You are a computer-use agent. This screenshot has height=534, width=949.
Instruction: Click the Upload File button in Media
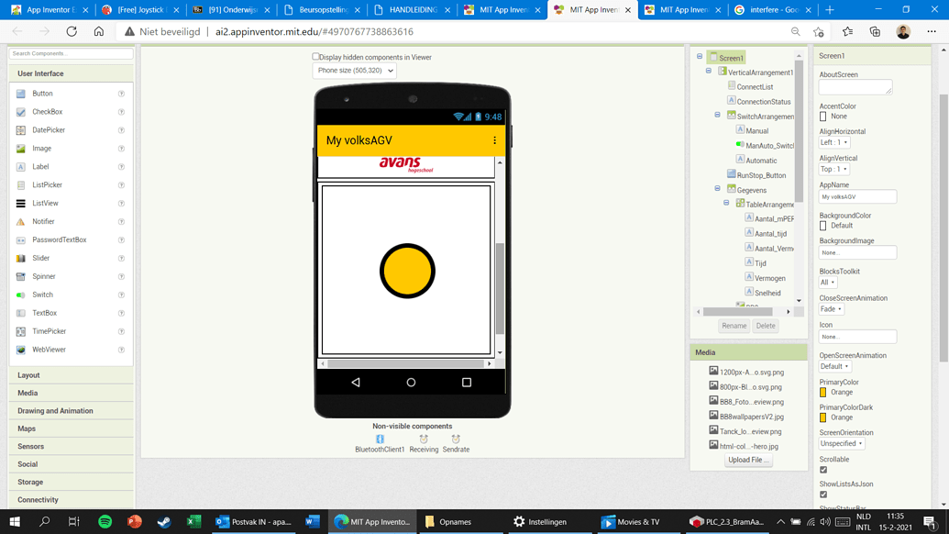748,460
